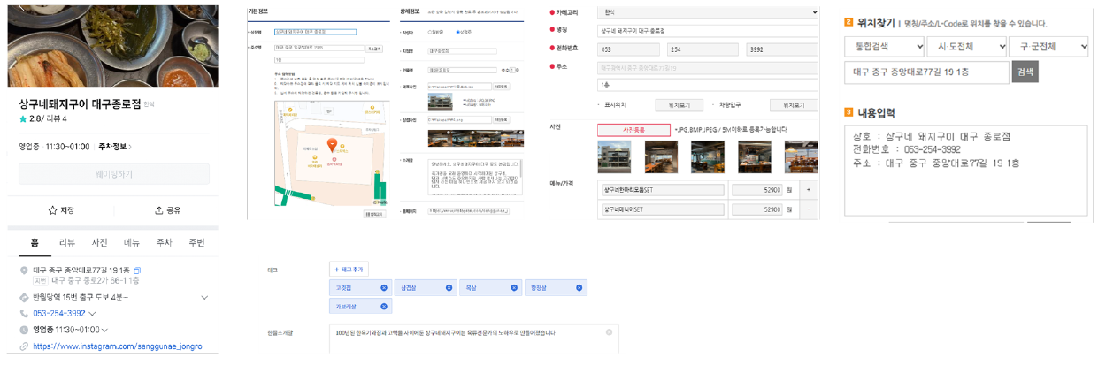Image resolution: width=1098 pixels, height=365 pixels.
Task: Switch to the 홈 tab
Action: (35, 243)
